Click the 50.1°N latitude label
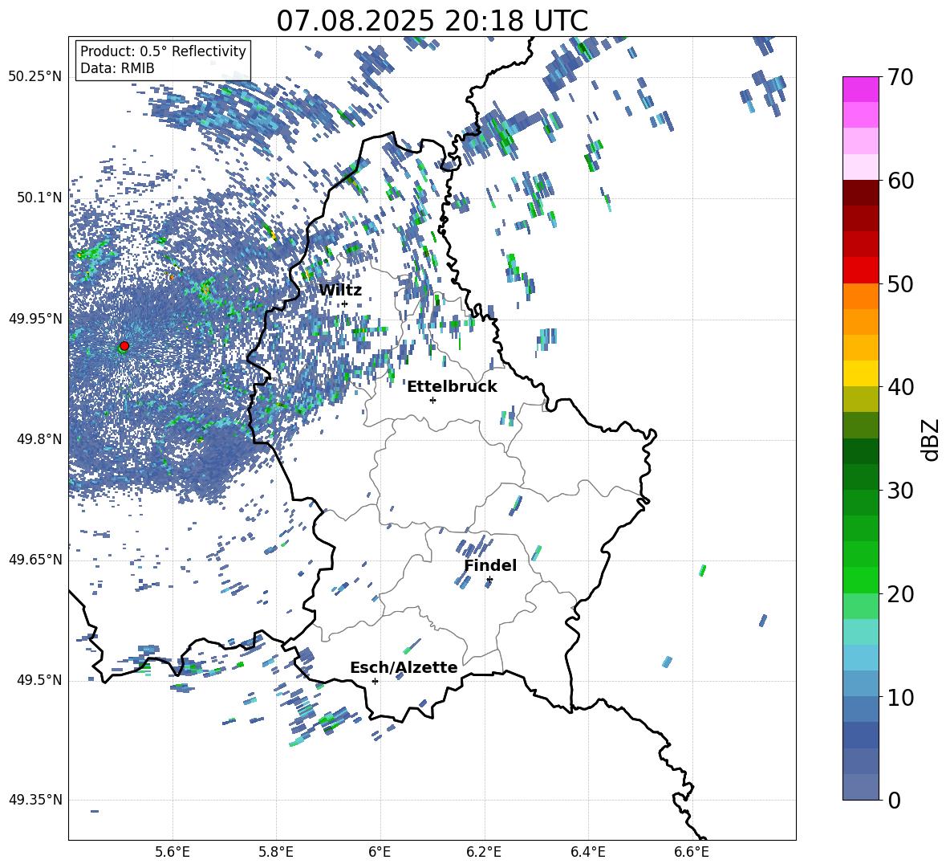Image resolution: width=950 pixels, height=868 pixels. coord(39,198)
